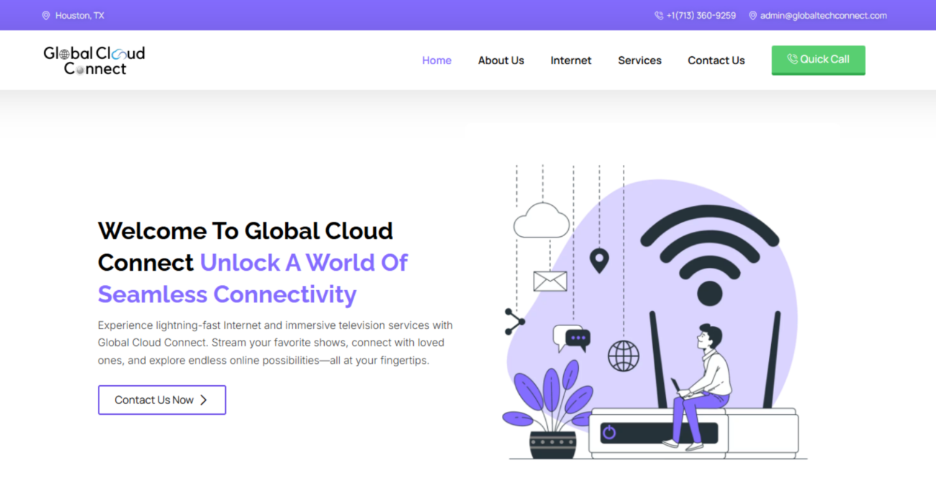Open the Internet menu

pyautogui.click(x=571, y=60)
